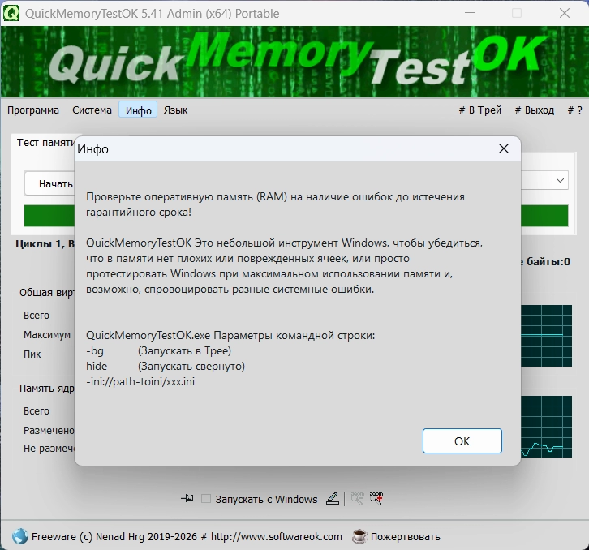Open the http://www.softwareok.com link
The image size is (589, 550).
pyautogui.click(x=277, y=536)
